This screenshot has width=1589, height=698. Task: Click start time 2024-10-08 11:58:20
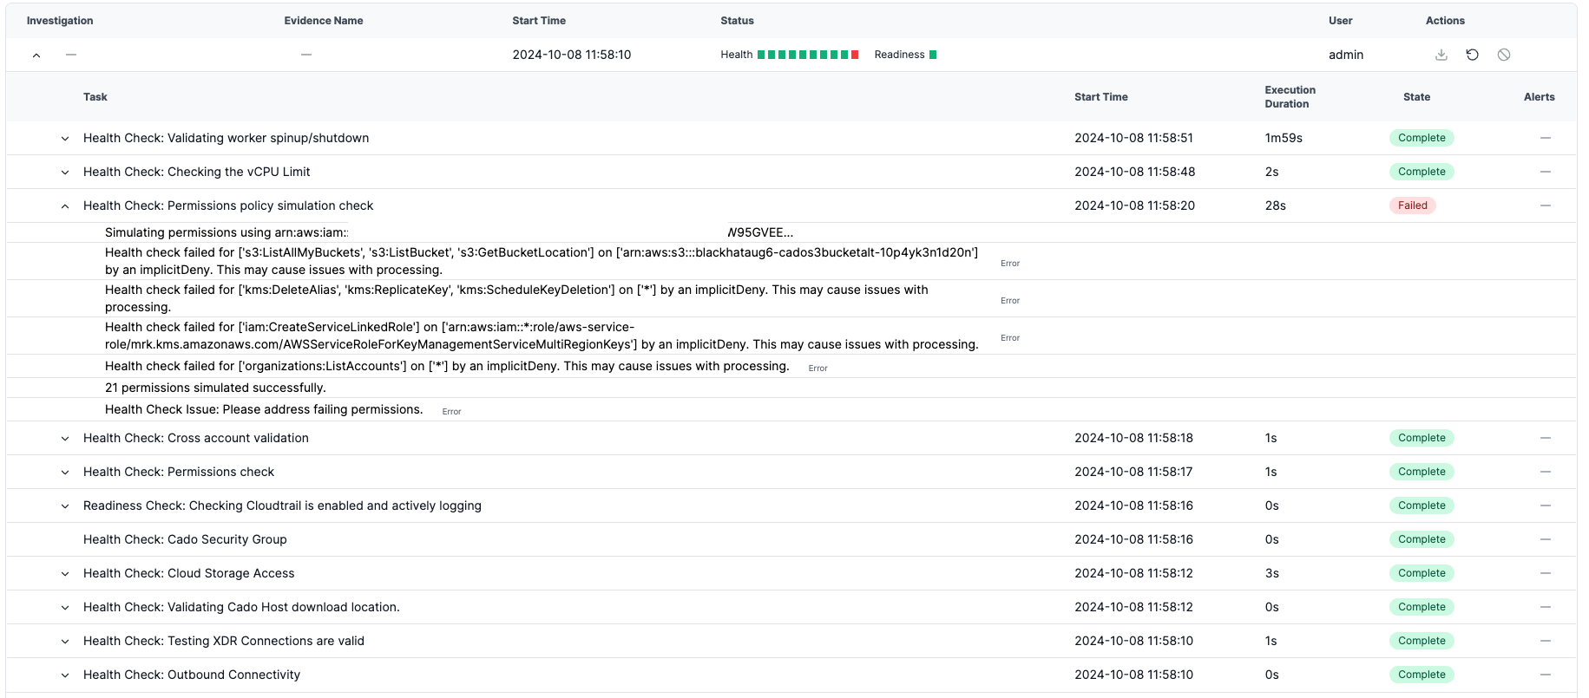1134,205
